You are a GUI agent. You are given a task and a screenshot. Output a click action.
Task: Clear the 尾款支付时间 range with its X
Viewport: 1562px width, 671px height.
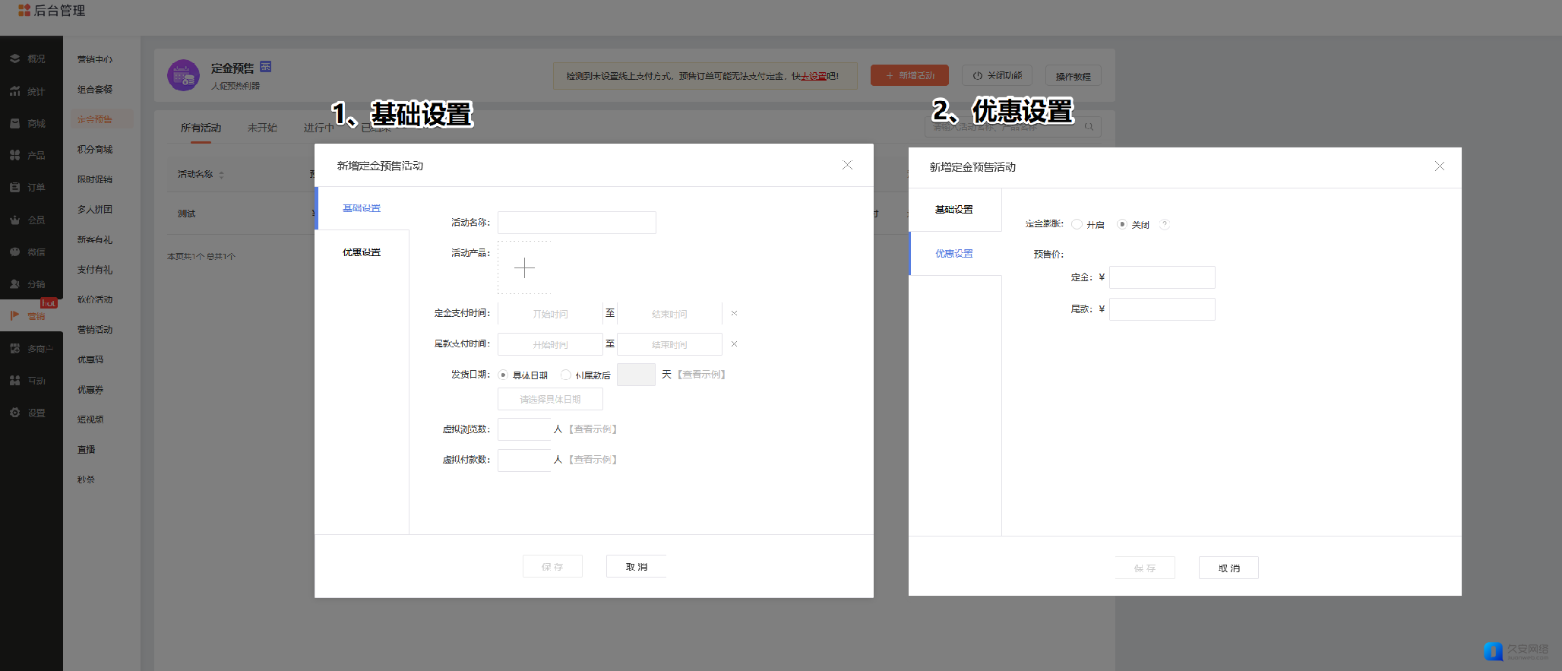coord(734,344)
